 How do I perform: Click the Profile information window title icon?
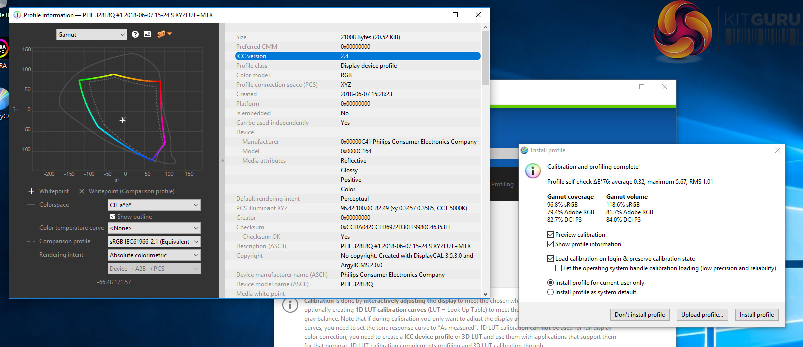pos(17,15)
